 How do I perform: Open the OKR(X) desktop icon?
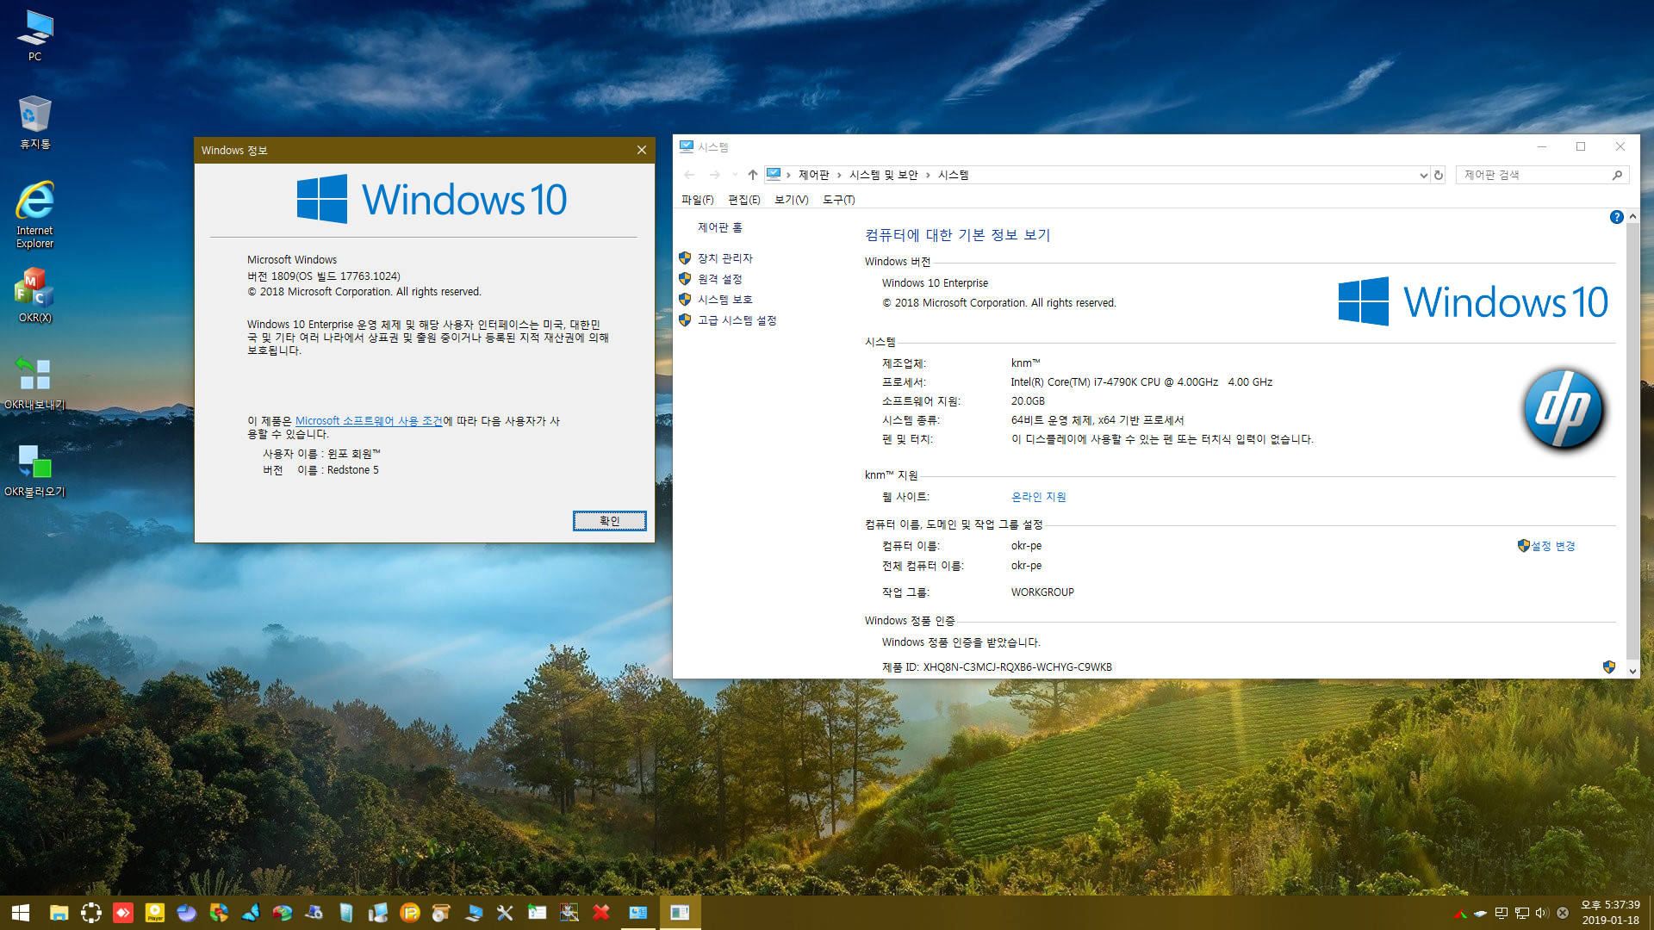[x=34, y=295]
